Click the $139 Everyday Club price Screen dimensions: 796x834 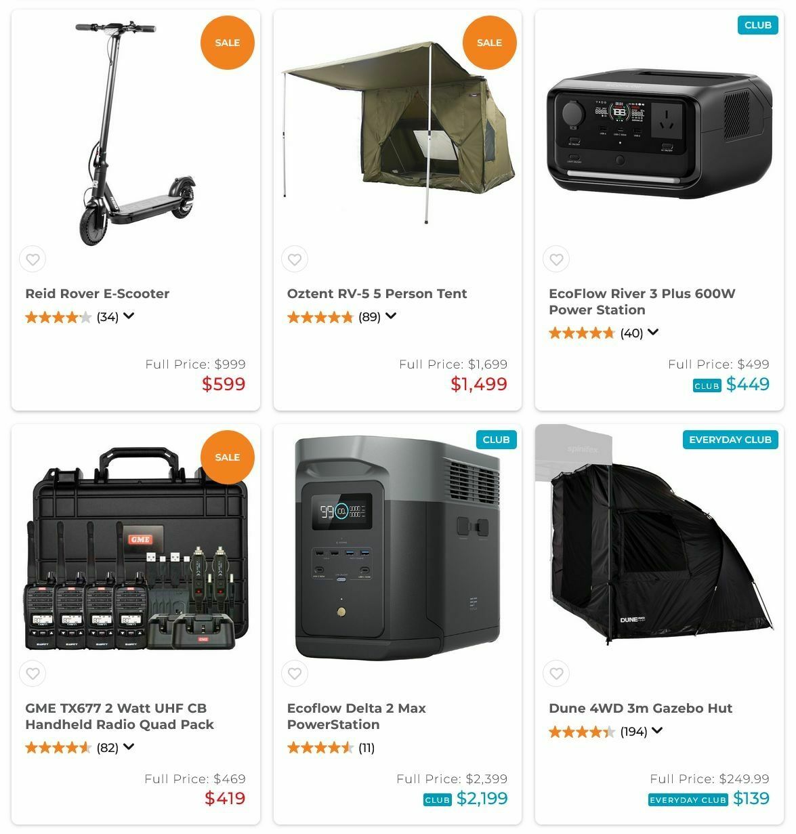point(751,799)
